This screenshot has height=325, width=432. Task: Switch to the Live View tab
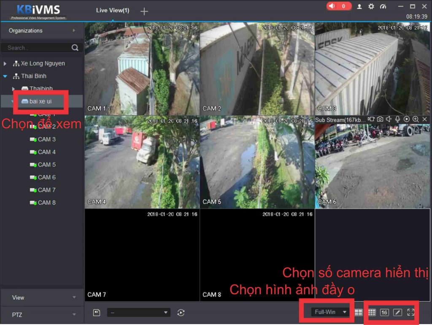pos(112,10)
